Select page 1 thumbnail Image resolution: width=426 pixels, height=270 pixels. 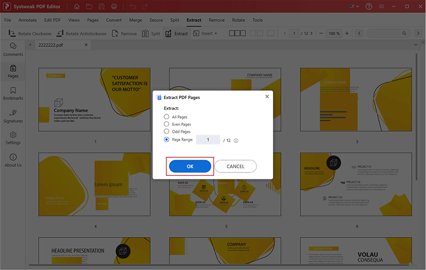(x=94, y=100)
